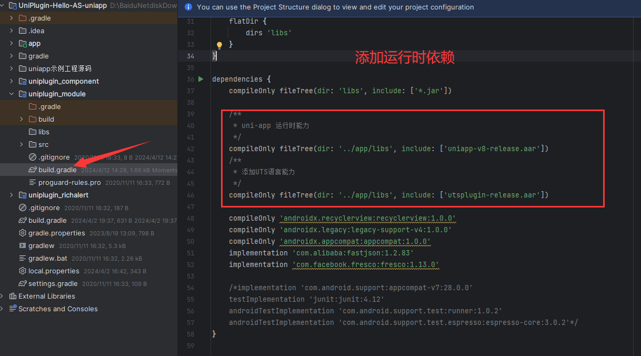Click the app module folder icon
The image size is (641, 356).
[23, 43]
